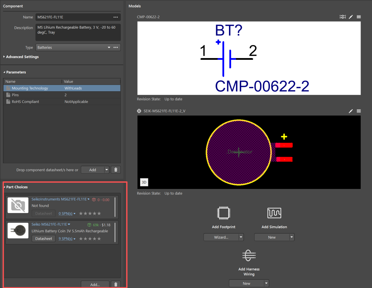The width and height of the screenshot is (372, 288).
Task: Click edit pencil icon for CMP-00622-2 symbol
Action: [351, 17]
